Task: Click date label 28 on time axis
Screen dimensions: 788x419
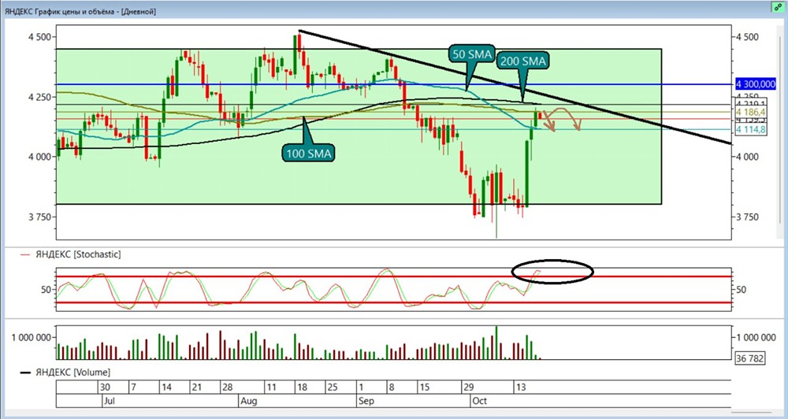Action: (227, 387)
